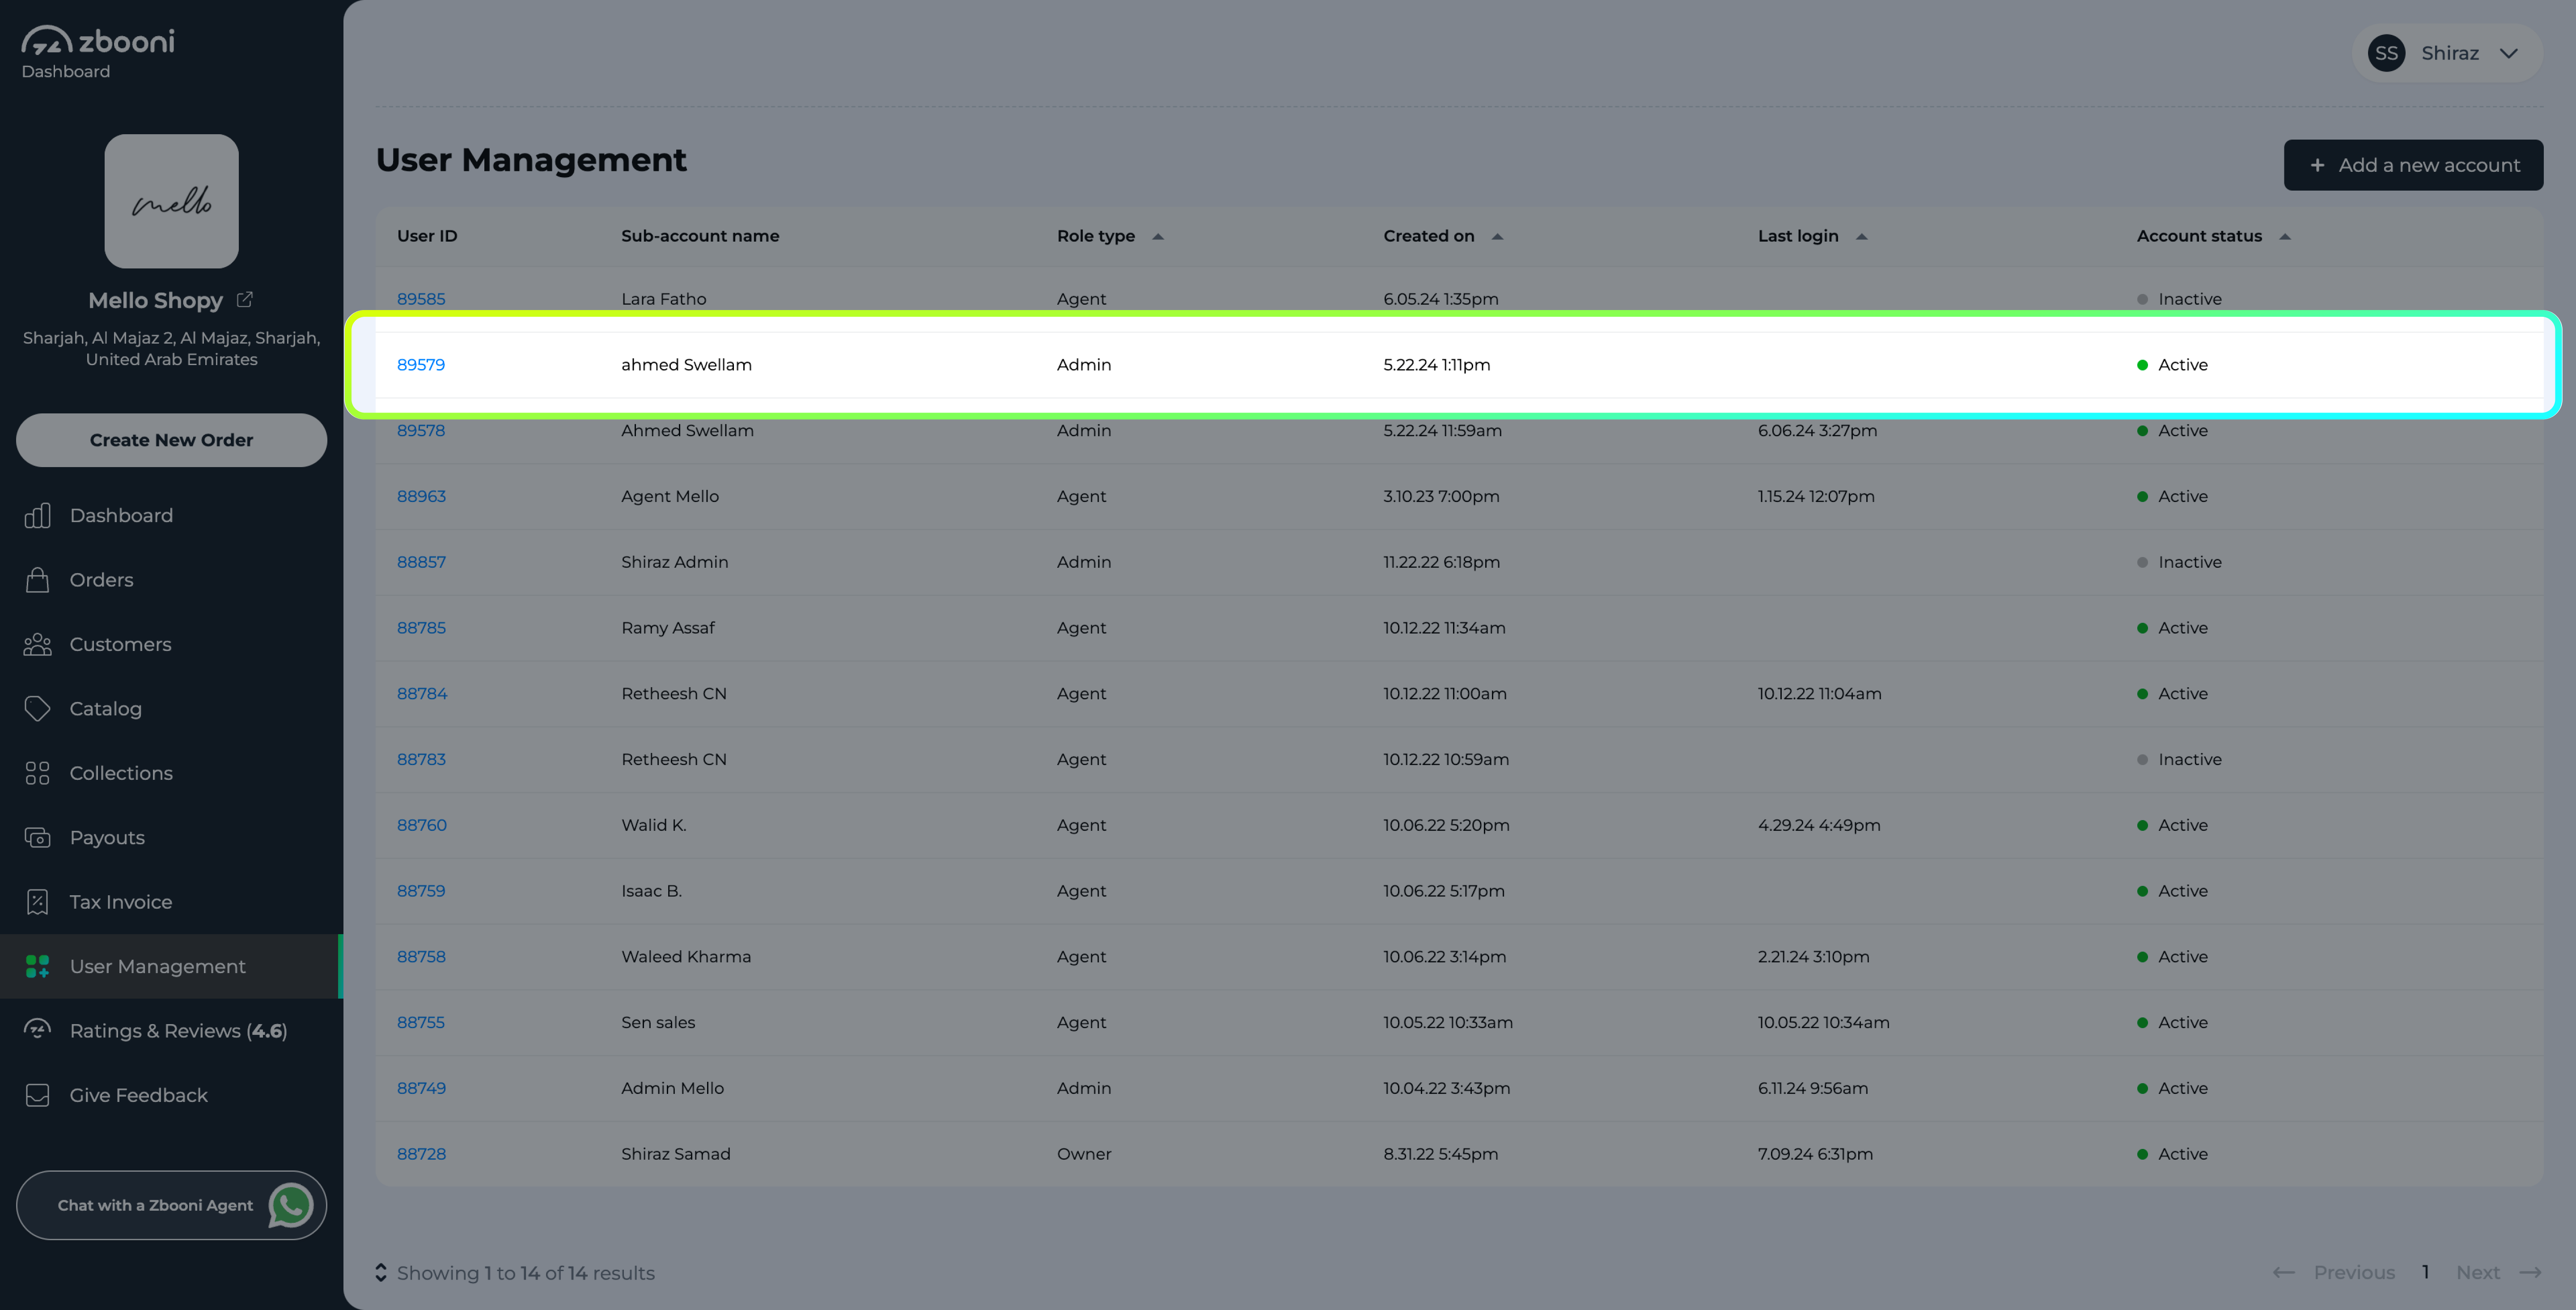Open user ID 88759 link
The width and height of the screenshot is (2576, 1310).
(x=421, y=891)
